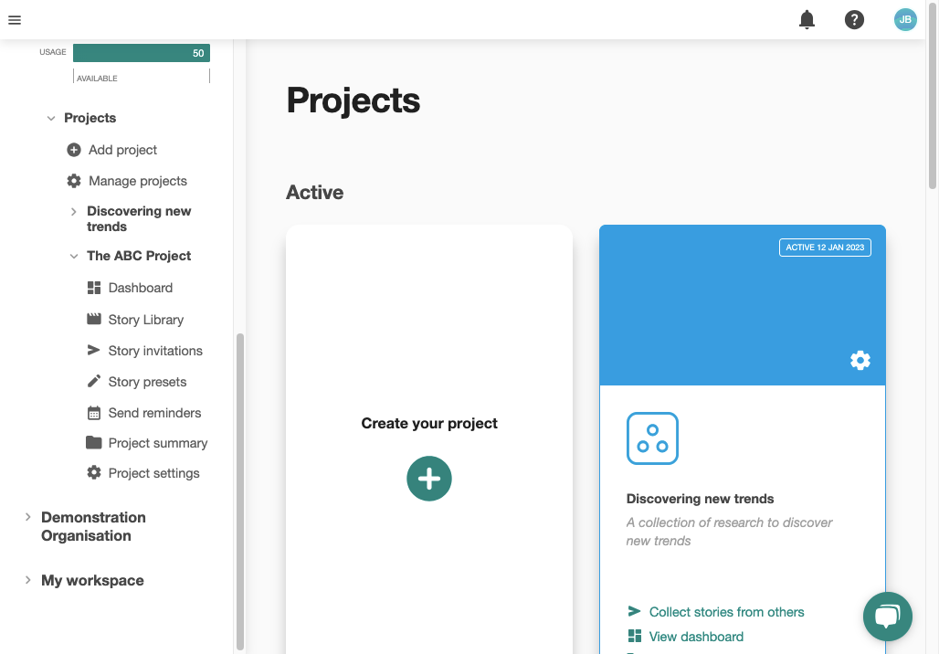The image size is (939, 654).
Task: Collapse the Projects section chevron
Action: [x=51, y=118]
